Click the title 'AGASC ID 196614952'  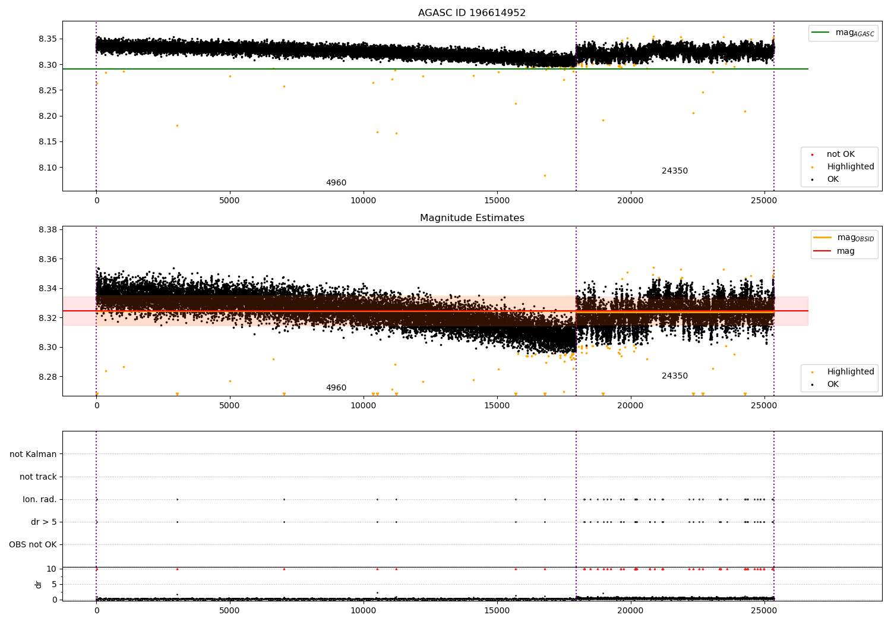pyautogui.click(x=472, y=13)
